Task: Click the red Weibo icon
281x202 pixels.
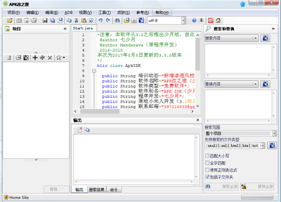Action: (x=210, y=20)
